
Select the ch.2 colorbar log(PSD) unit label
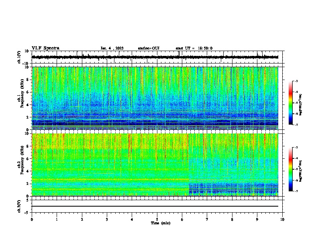(x=300, y=171)
